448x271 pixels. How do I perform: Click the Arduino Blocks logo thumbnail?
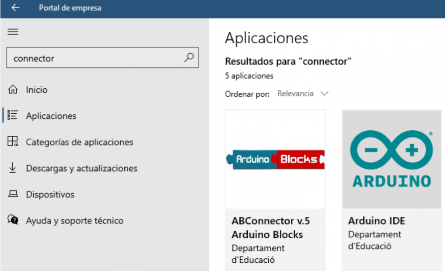275,159
